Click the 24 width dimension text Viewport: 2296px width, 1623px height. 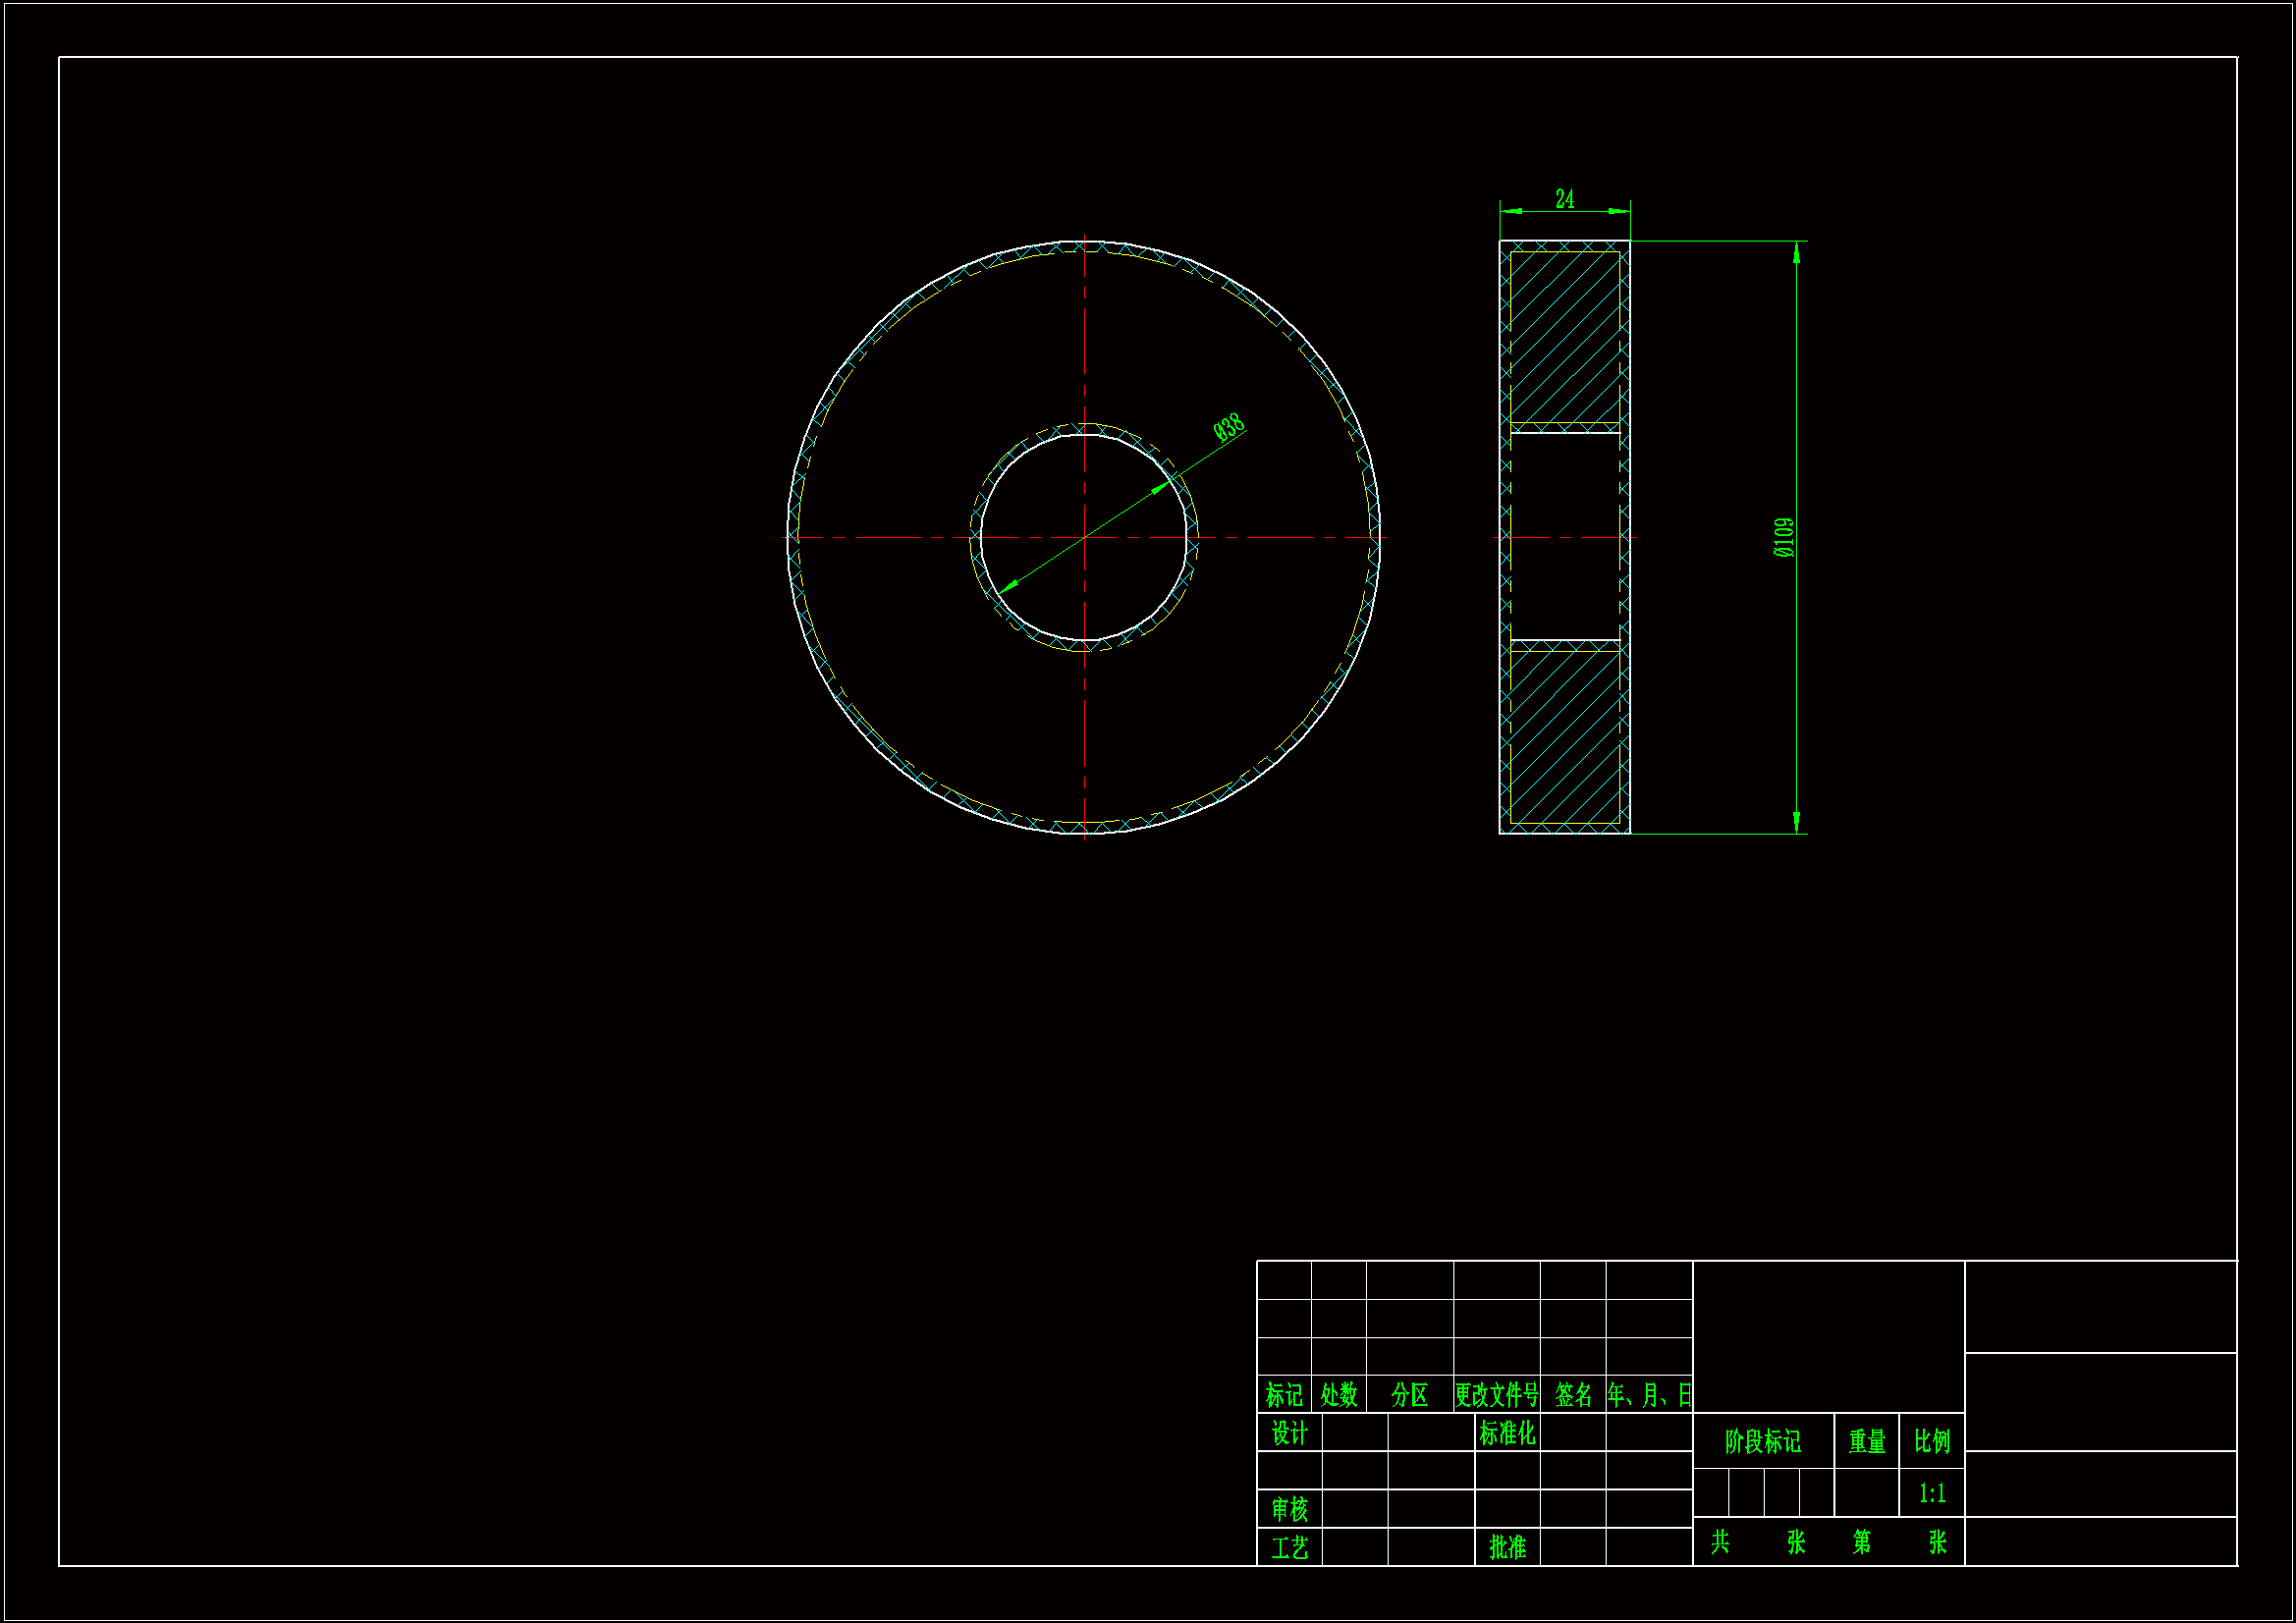coord(1564,199)
